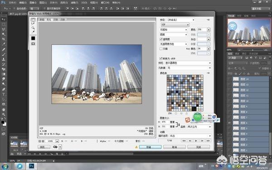Toggle slices visibility icon in dialog toolbar

click(33, 44)
